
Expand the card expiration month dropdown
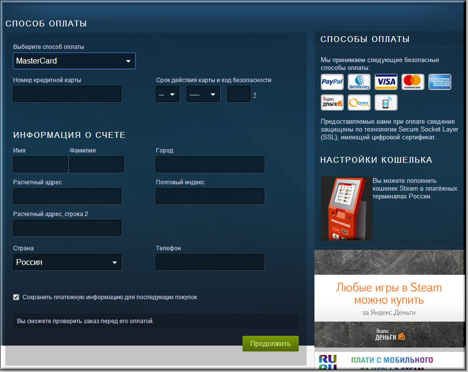point(168,94)
